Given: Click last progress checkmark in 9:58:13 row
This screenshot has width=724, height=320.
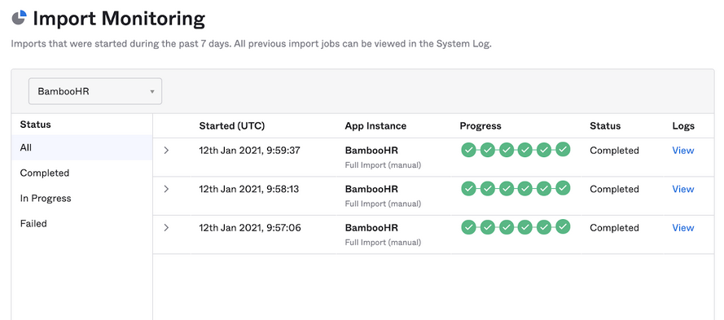Looking at the screenshot, I should 563,188.
